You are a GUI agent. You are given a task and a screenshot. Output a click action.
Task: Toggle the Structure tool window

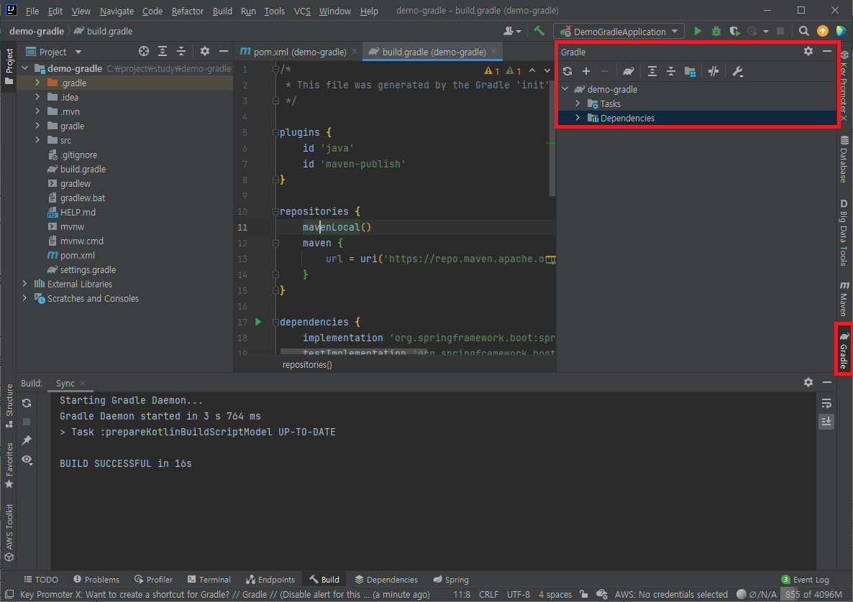(9, 405)
